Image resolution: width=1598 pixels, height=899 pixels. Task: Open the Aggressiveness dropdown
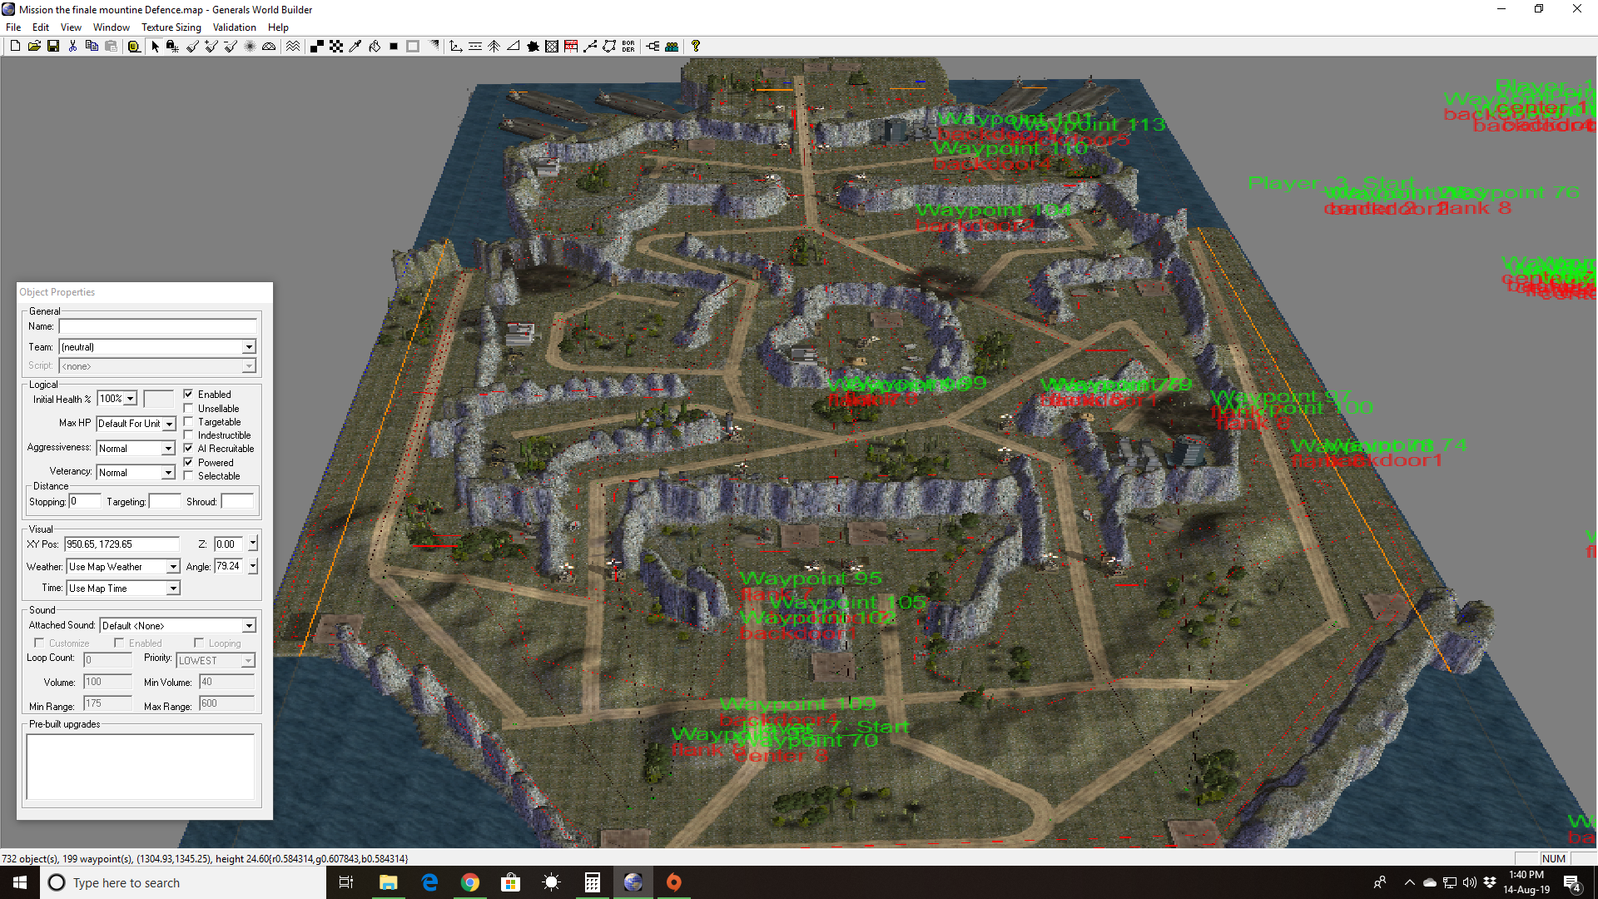click(x=168, y=449)
